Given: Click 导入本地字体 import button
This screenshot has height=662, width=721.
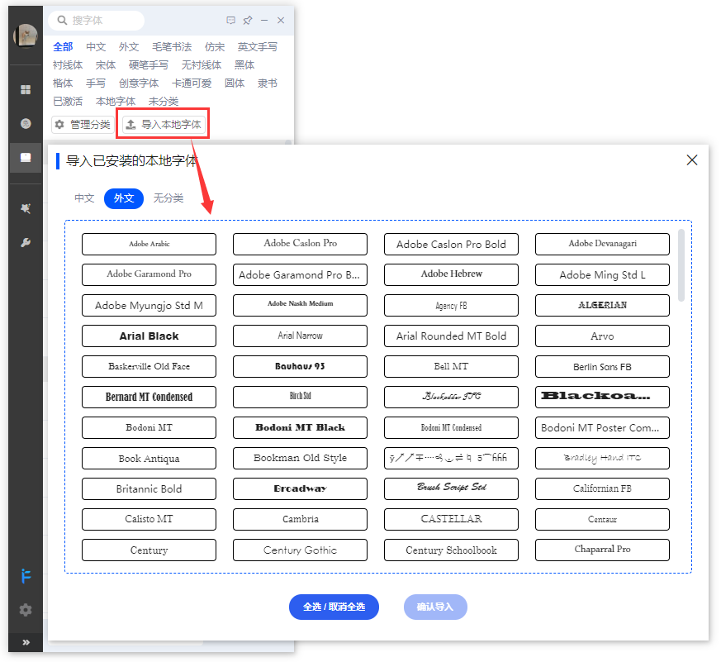Looking at the screenshot, I should point(164,125).
